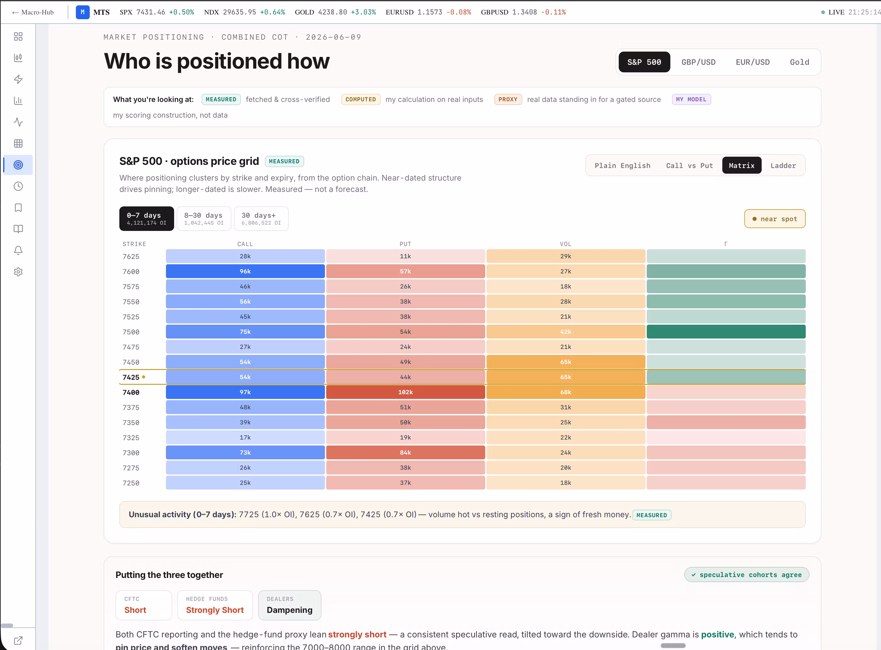The height and width of the screenshot is (650, 881).
Task: Click the external link icon at sidebar bottom
Action: pos(18,641)
